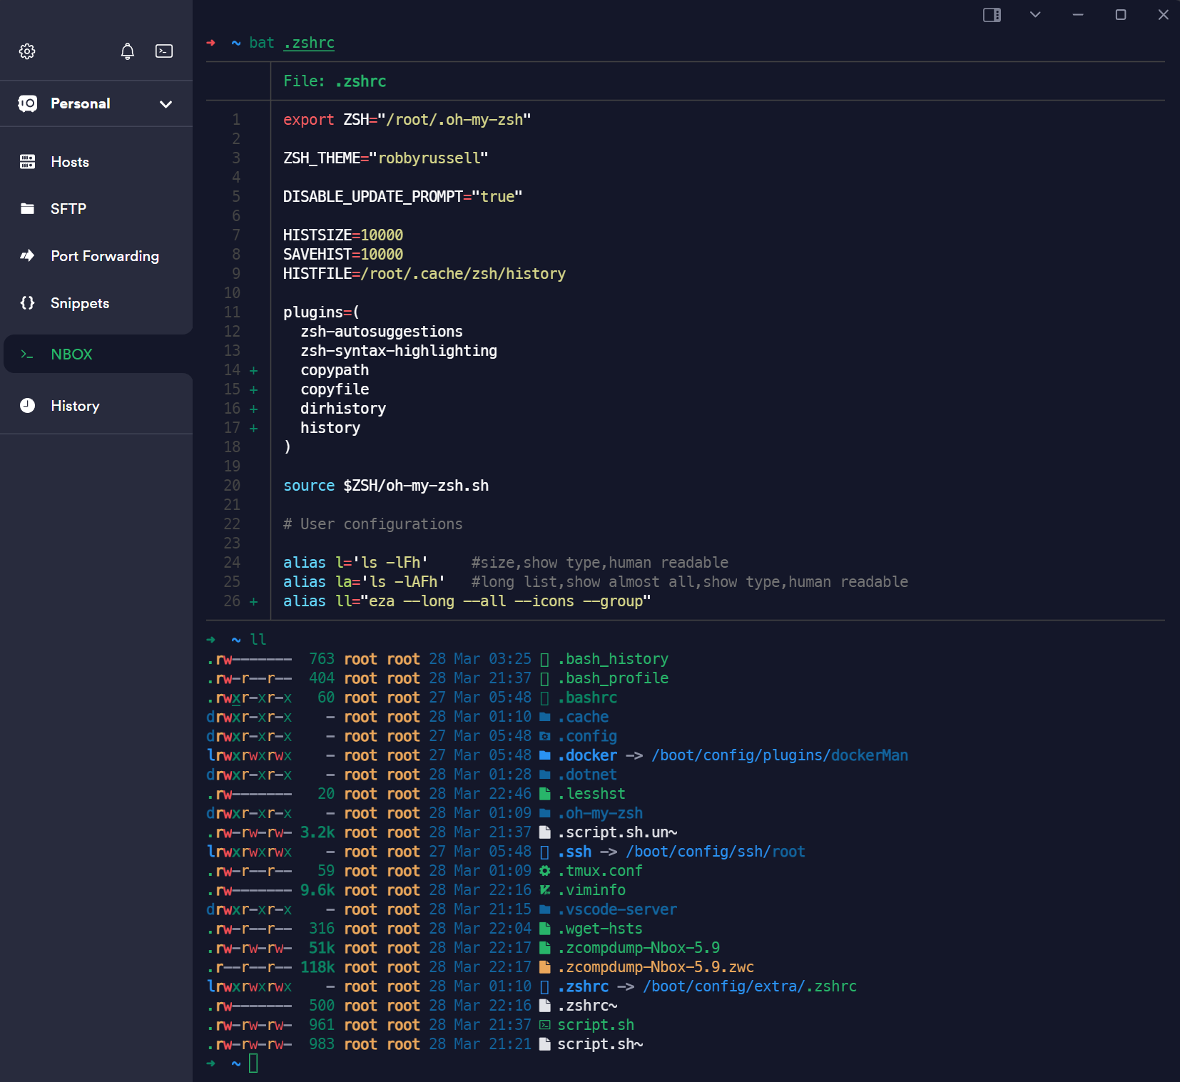Click the .zshrc~ file icon
Image resolution: width=1180 pixels, height=1082 pixels.
pos(545,1006)
